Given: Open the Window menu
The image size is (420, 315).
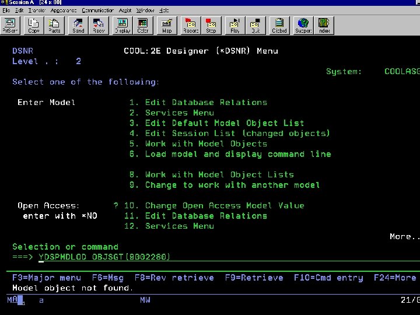Looking at the screenshot, I should (145, 10).
